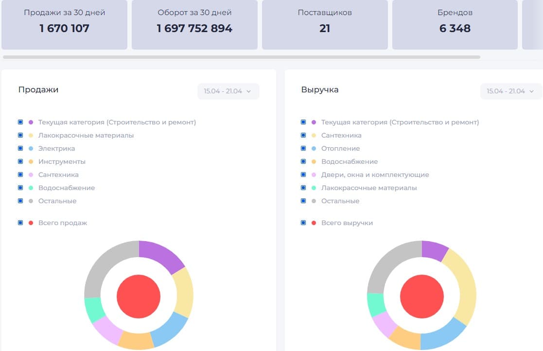Click red dot beside Всего продаж
Screen dimensions: 543x351
(31, 223)
